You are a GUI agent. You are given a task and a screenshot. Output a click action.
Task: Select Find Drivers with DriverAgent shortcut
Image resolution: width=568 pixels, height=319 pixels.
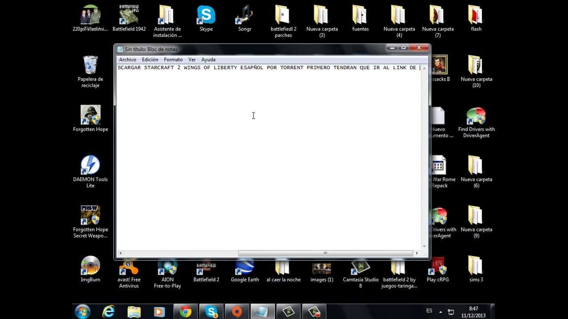[476, 121]
